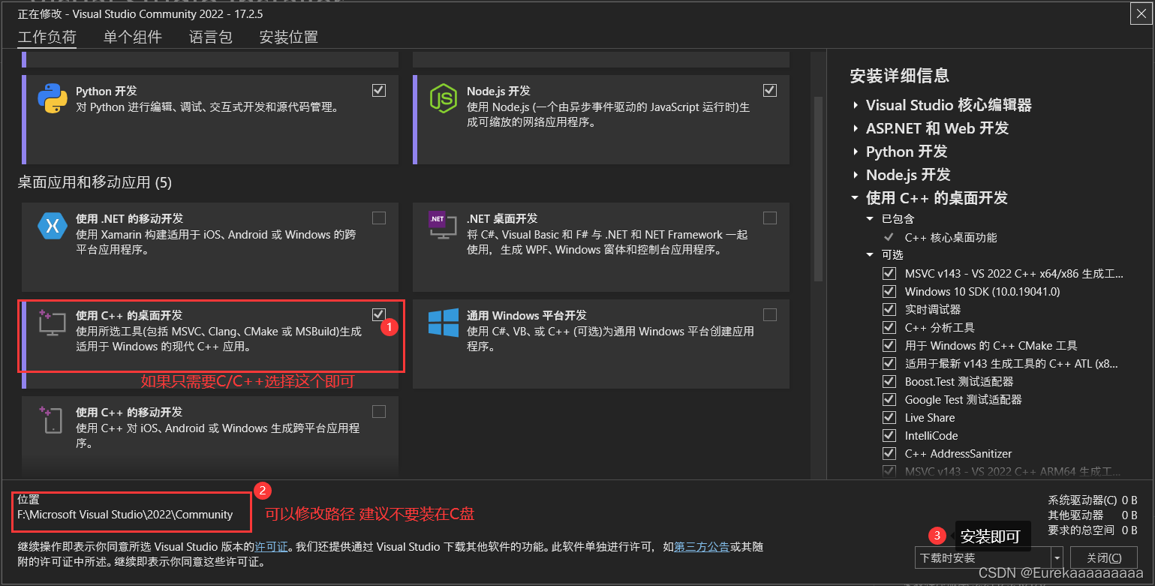This screenshot has width=1155, height=586.
Task: Click the C++ mobile development phone icon
Action: [53, 419]
